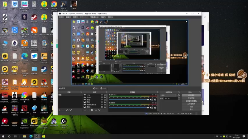Mute the first audio mixer channel
Screen dimensions: 248x139
[151, 99]
